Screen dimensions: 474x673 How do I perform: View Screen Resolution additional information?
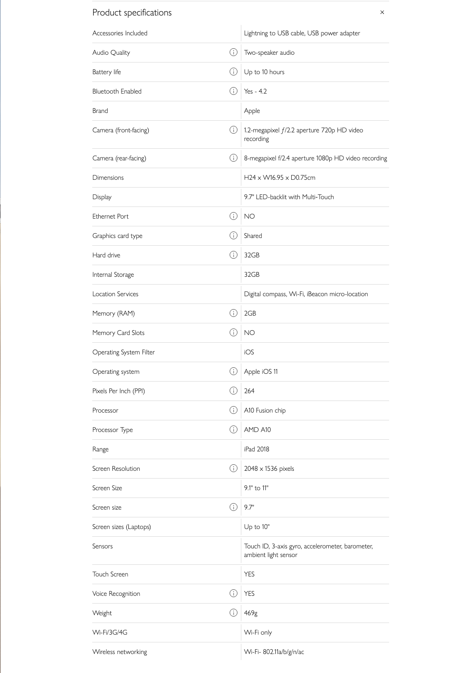coord(233,468)
